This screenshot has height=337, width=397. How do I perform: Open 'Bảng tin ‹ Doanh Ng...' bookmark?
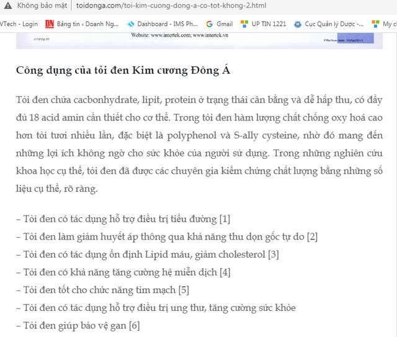click(87, 24)
